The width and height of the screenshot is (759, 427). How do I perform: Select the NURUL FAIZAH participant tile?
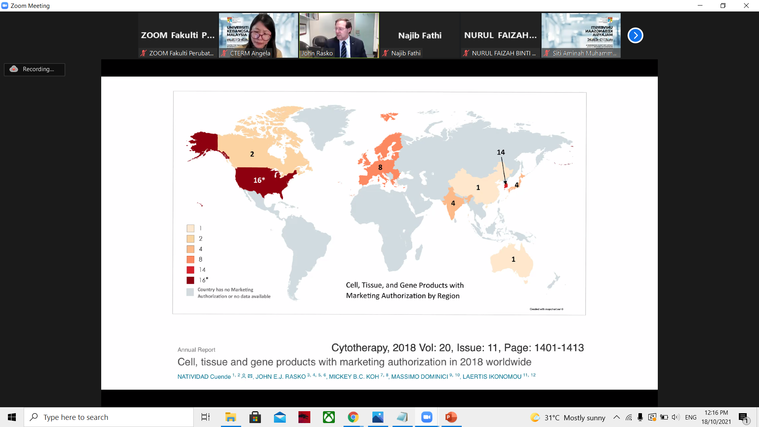(x=500, y=36)
